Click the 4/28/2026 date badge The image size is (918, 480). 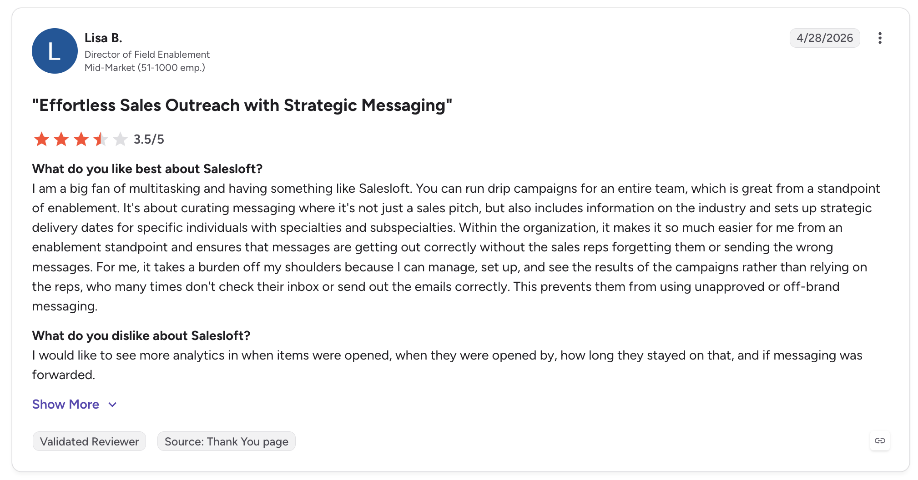tap(824, 38)
